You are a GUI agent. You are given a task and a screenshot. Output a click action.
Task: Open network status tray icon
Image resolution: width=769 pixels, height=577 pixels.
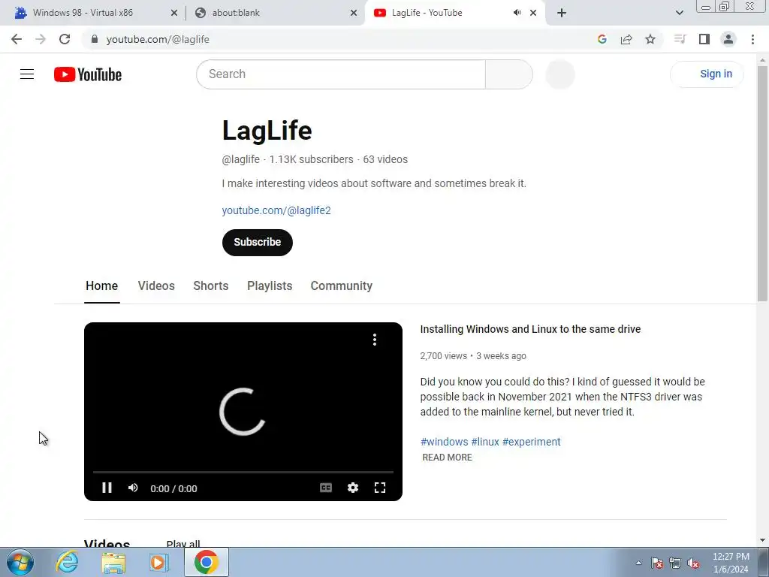tap(675, 563)
